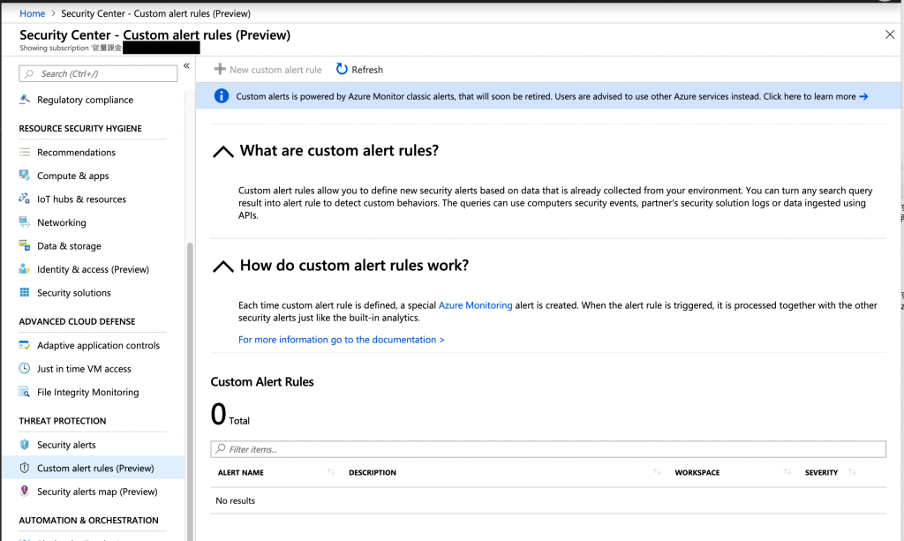The height and width of the screenshot is (541, 904).
Task: Click the Data & storage icon
Action: click(24, 245)
